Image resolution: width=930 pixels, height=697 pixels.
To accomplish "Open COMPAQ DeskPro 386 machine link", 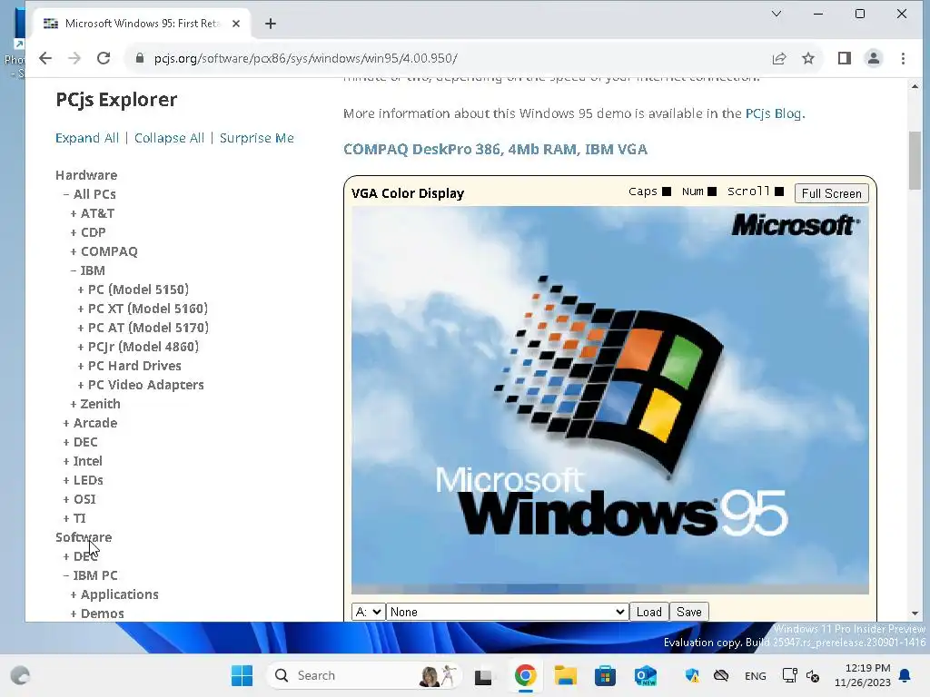I will [x=495, y=150].
